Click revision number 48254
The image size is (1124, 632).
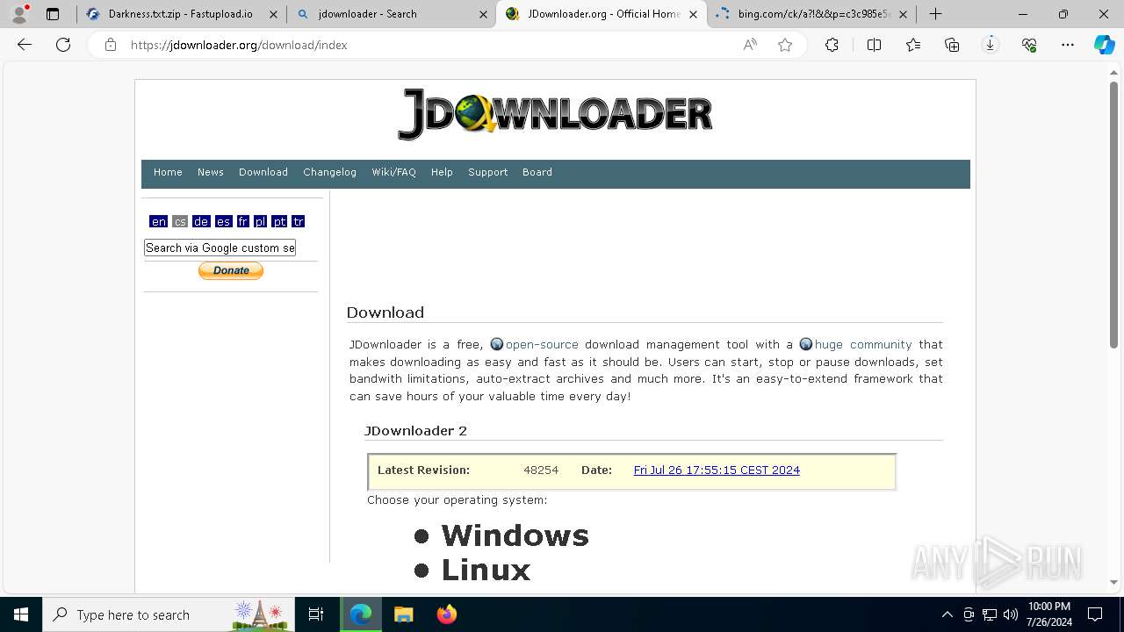coord(541,470)
